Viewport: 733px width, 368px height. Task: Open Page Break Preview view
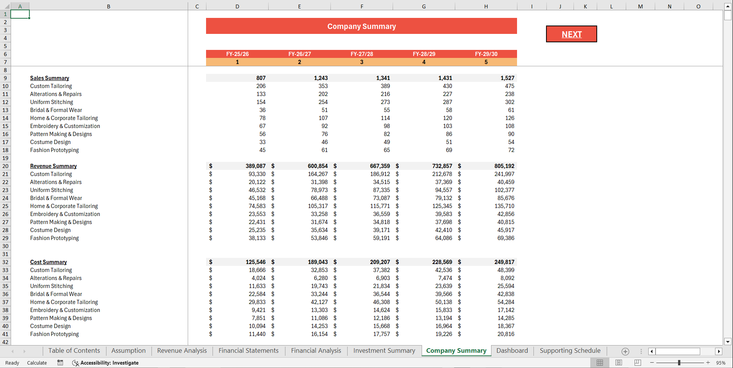(637, 363)
